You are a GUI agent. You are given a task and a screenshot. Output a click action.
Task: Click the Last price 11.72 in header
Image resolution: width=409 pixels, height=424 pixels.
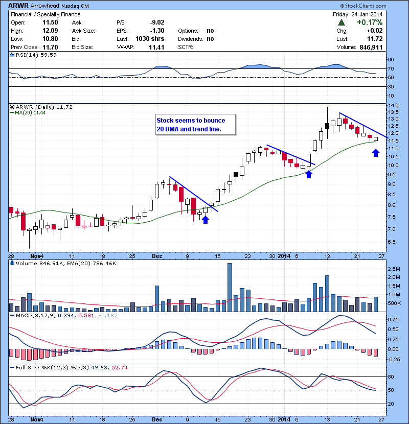tap(375, 39)
